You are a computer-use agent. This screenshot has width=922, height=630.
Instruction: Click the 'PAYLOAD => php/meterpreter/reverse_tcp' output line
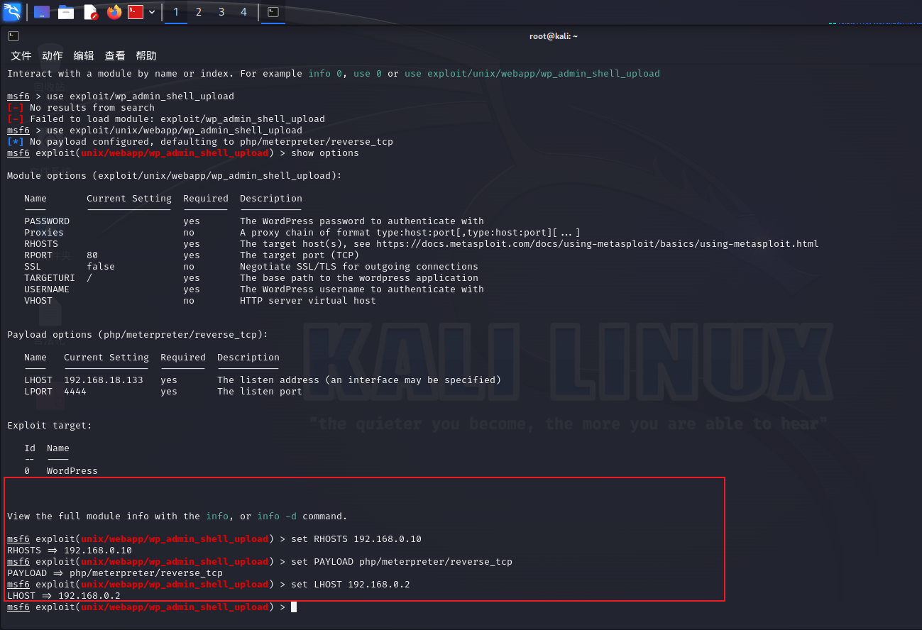pos(115,573)
